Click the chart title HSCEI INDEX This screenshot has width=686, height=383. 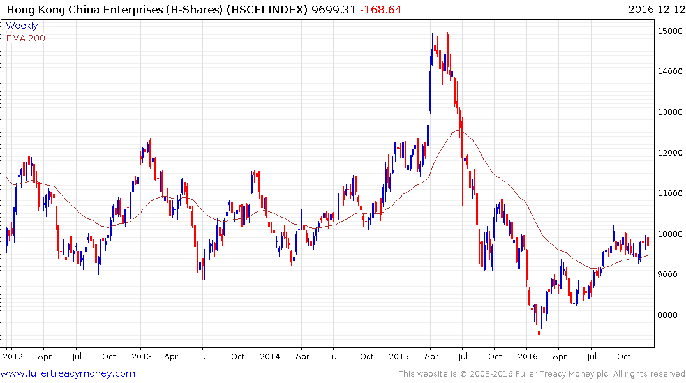point(267,10)
